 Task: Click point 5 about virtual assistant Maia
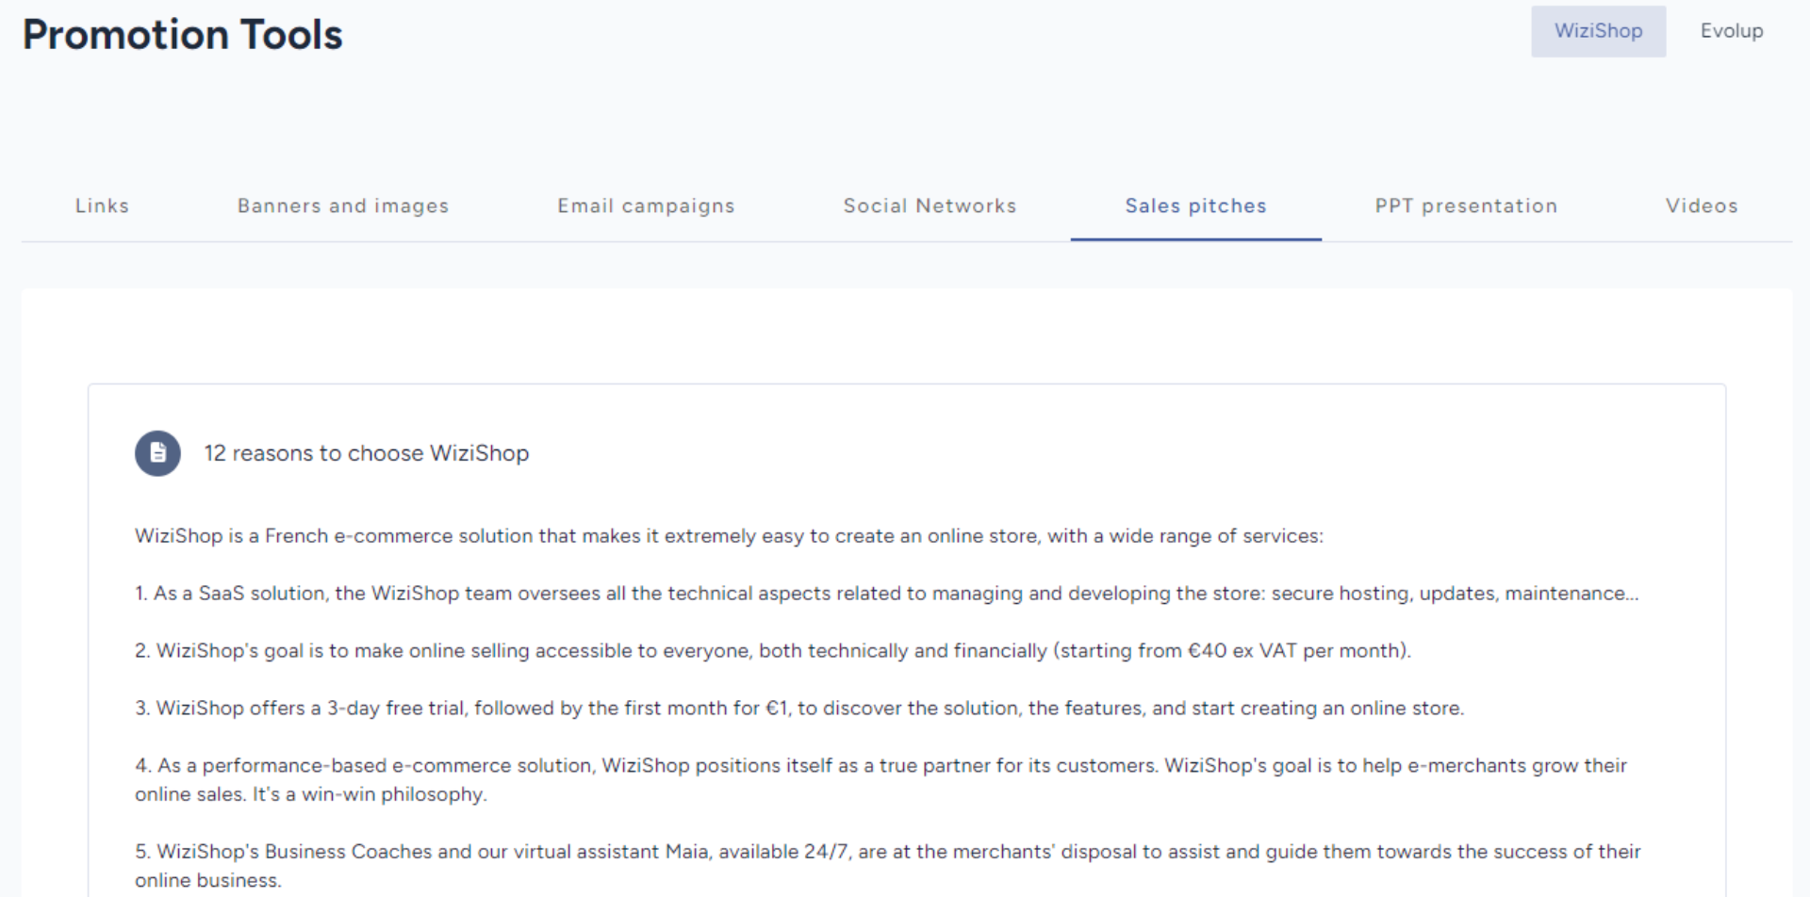coord(887,865)
